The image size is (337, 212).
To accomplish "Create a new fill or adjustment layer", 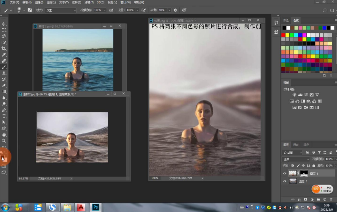I will 312,199.
